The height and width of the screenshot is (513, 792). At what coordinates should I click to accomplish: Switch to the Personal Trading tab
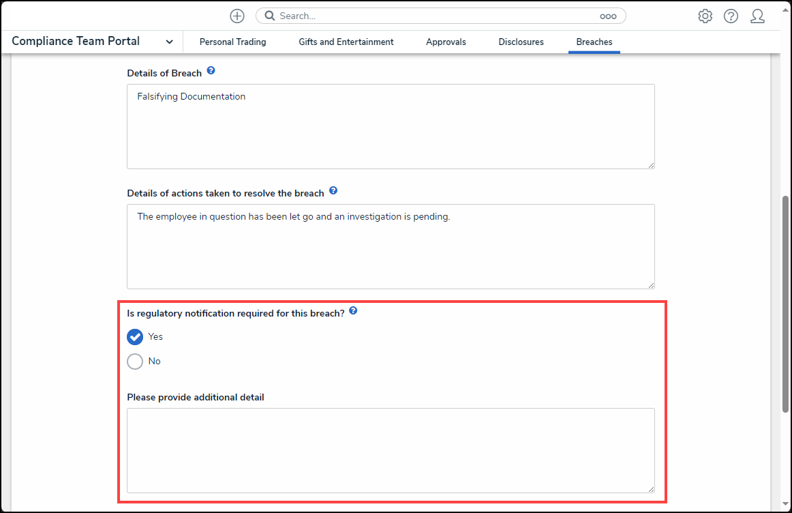(x=232, y=42)
